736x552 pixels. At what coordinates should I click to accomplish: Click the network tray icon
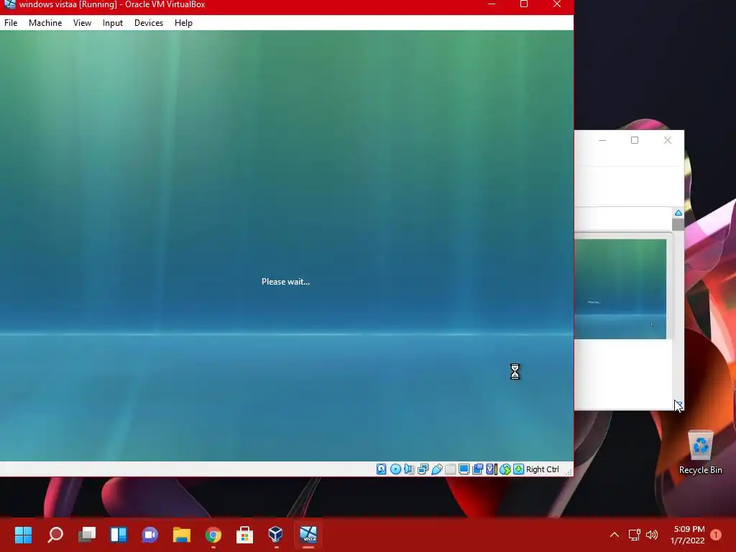click(634, 535)
